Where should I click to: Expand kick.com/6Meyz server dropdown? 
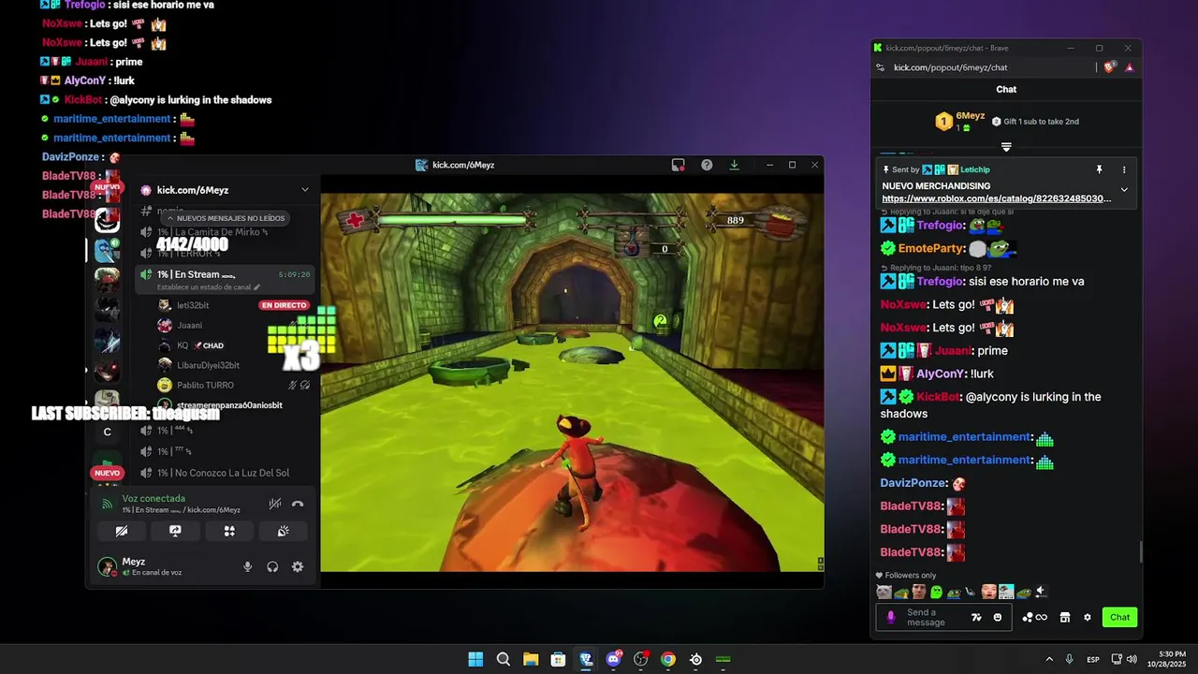point(304,190)
